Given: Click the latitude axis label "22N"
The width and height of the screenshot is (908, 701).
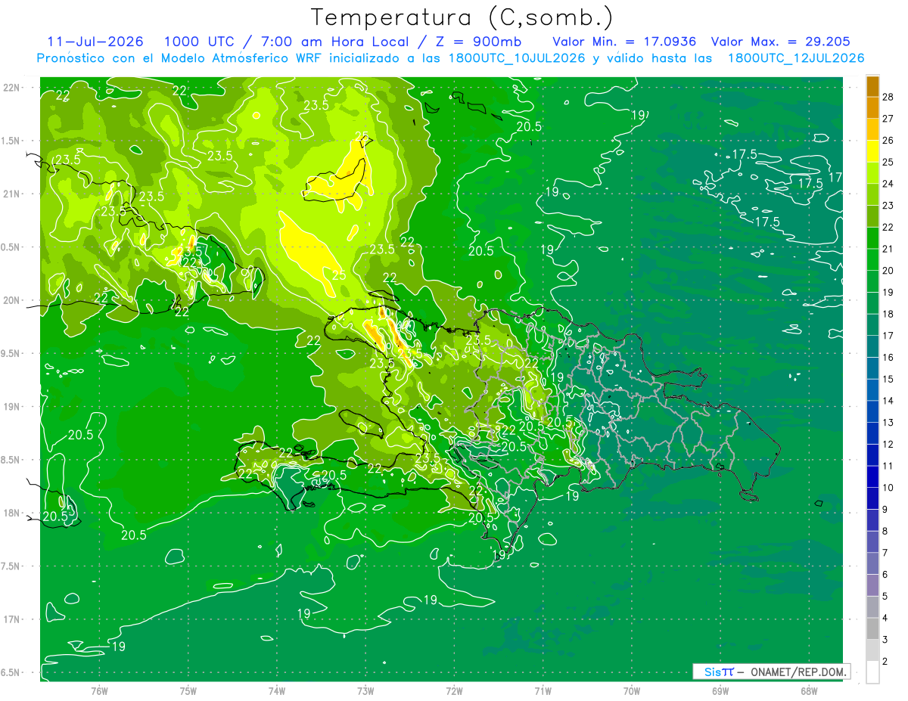Looking at the screenshot, I should tap(13, 88).
